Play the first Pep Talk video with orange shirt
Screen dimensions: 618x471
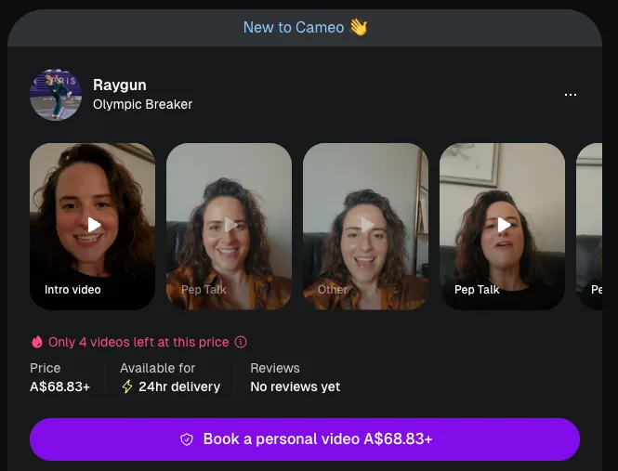pyautogui.click(x=229, y=227)
